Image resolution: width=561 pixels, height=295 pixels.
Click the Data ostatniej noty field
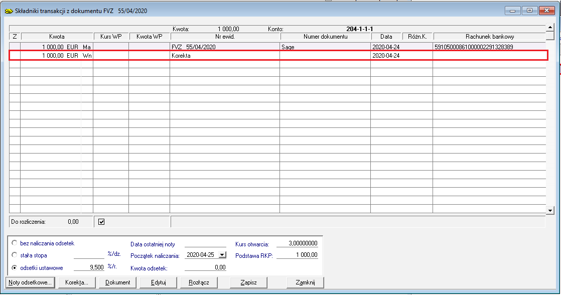coord(205,243)
